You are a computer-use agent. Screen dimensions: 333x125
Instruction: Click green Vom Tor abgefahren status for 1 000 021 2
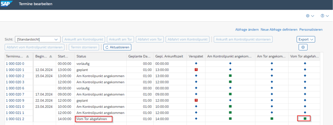coord(305,119)
